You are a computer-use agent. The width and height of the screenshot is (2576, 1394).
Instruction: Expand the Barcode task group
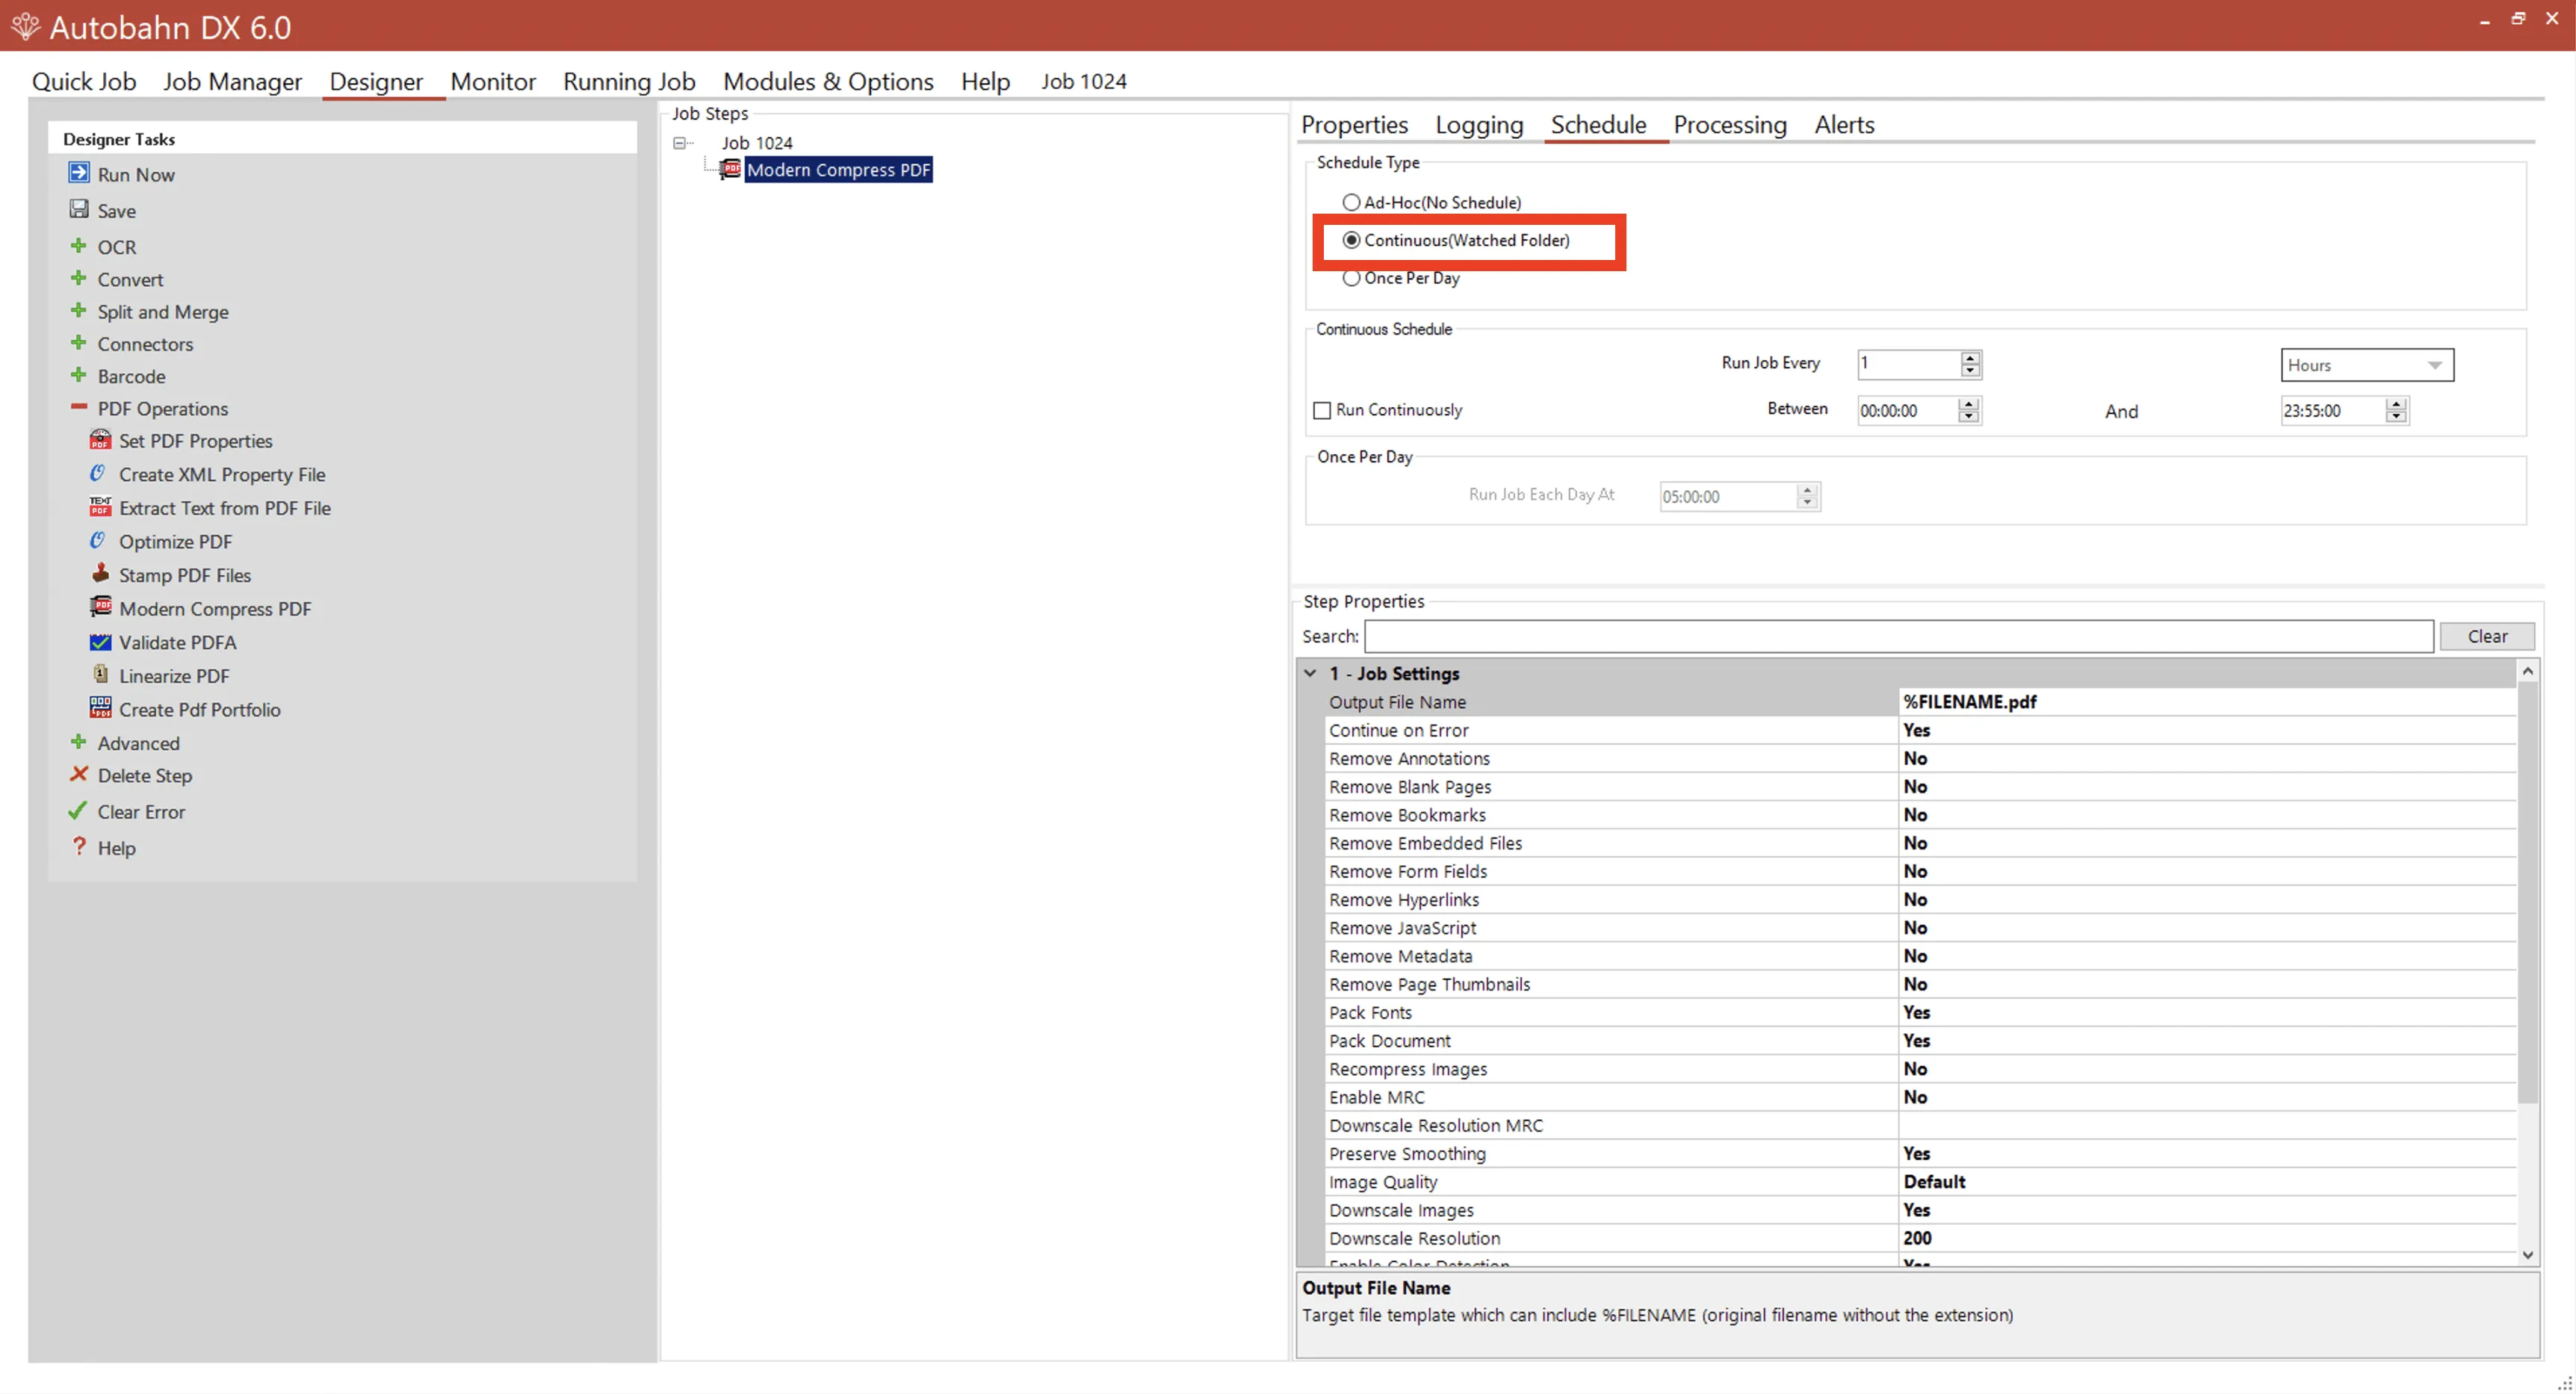[79, 375]
